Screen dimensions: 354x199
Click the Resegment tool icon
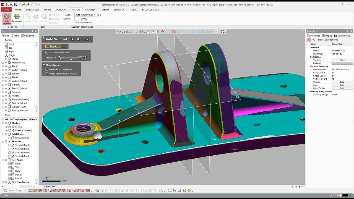click(17, 18)
